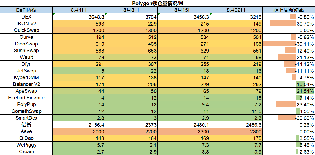The width and height of the screenshot is (315, 155).
Task: Select the QiDao row label
Action: (26, 138)
